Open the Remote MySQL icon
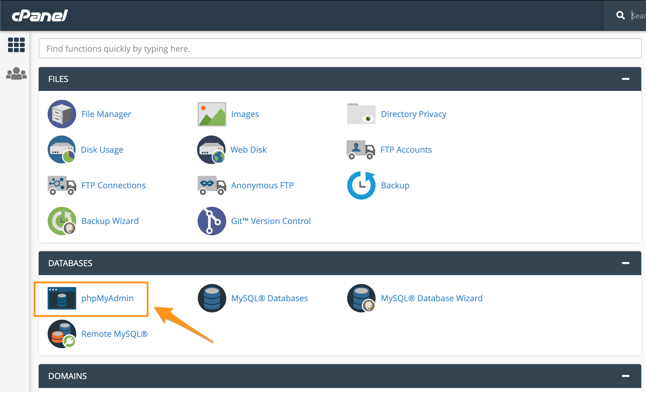The height and width of the screenshot is (404, 646). pyautogui.click(x=62, y=334)
